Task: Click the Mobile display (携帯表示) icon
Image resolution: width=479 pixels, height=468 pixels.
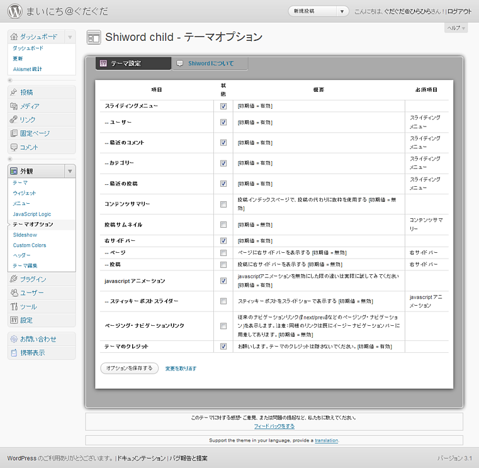Action: click(x=14, y=353)
